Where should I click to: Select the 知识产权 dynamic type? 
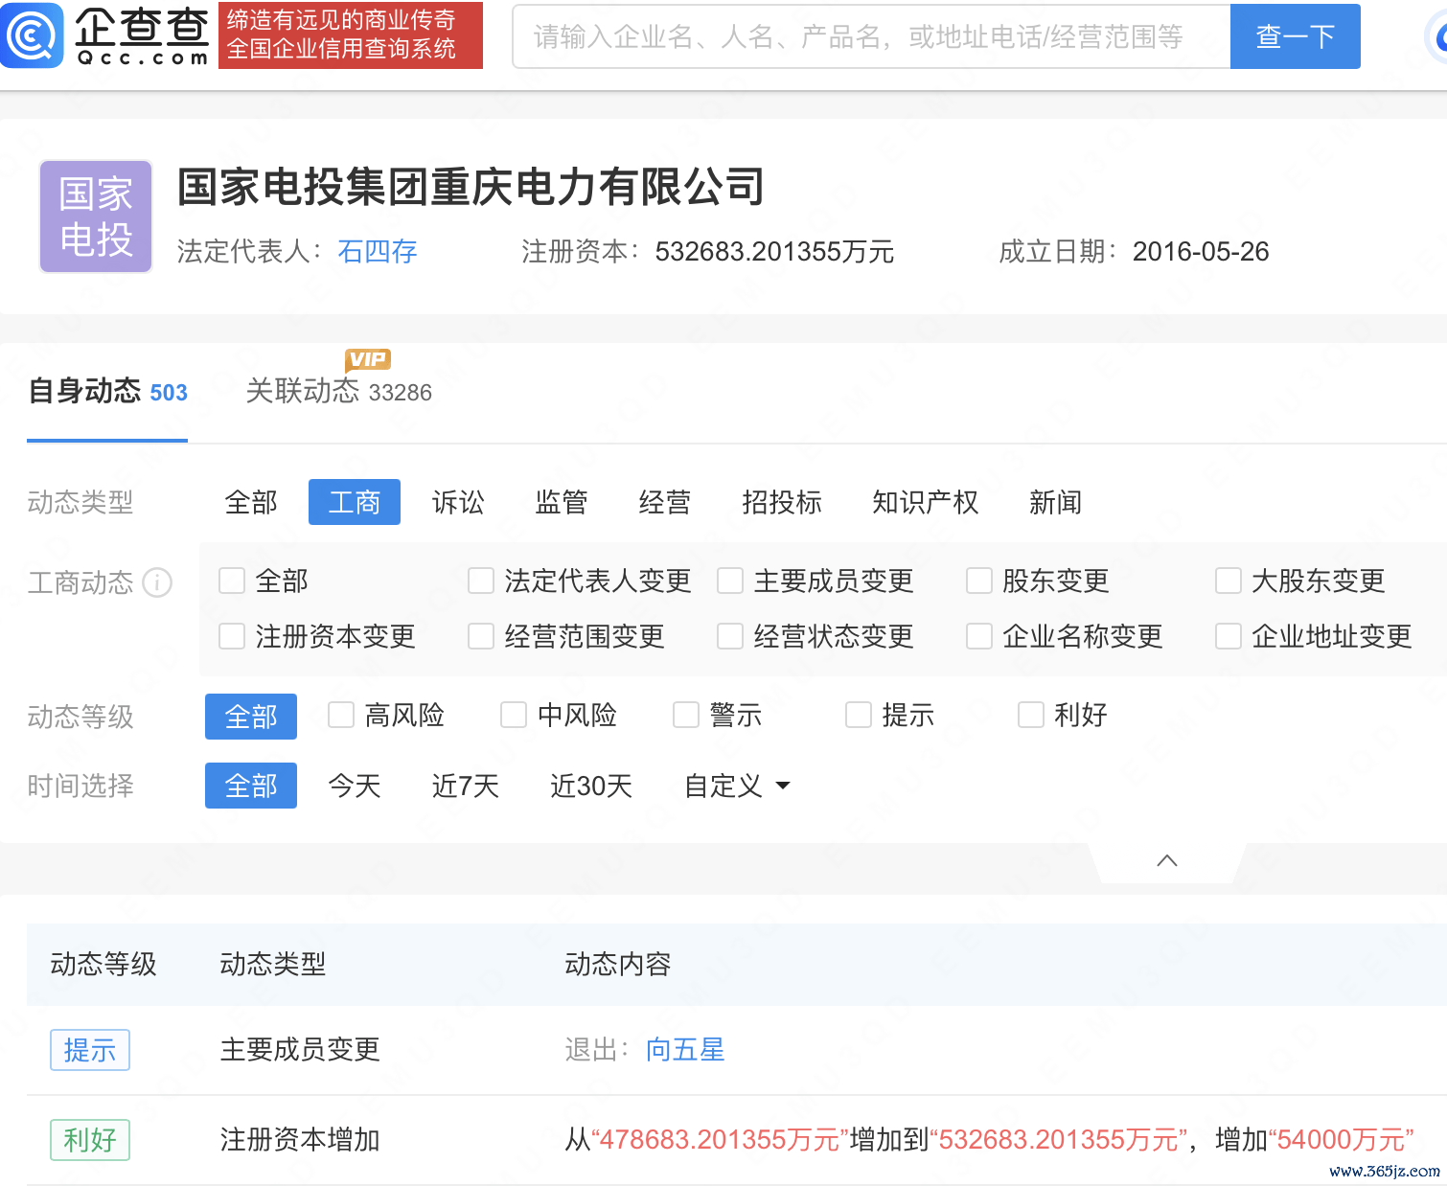click(926, 502)
